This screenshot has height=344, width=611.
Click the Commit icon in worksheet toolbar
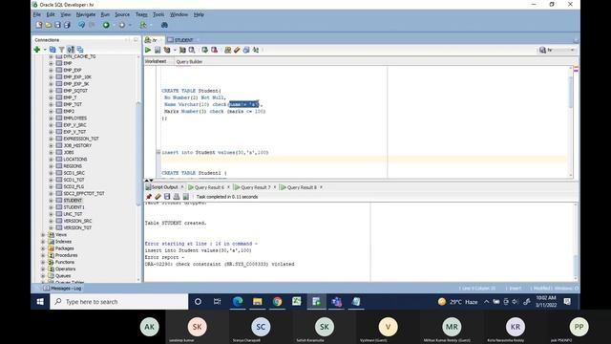(204, 50)
